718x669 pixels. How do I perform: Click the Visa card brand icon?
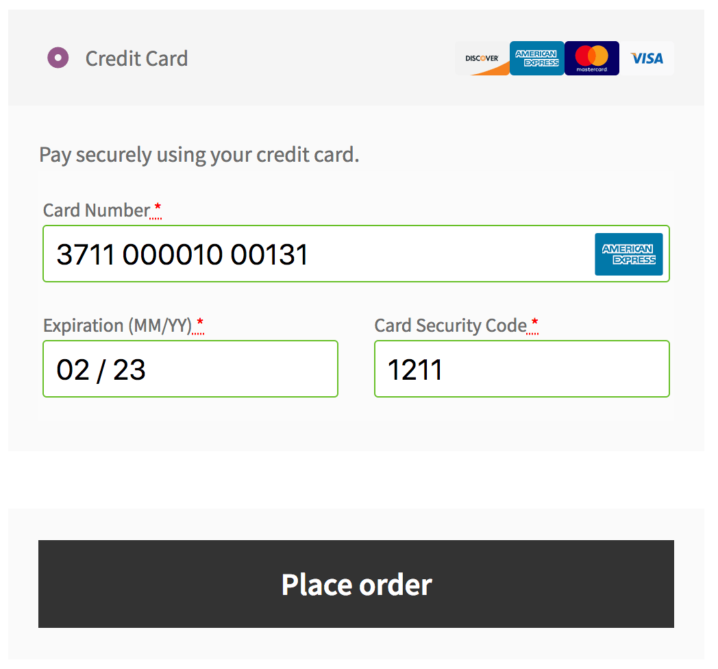(x=646, y=58)
